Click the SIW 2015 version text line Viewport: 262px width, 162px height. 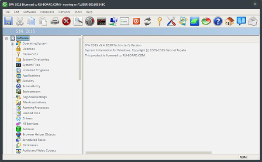[x=113, y=45]
